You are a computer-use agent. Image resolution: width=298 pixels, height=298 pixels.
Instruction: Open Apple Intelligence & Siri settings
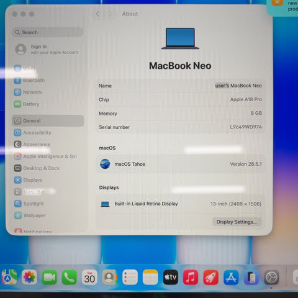pos(48,156)
